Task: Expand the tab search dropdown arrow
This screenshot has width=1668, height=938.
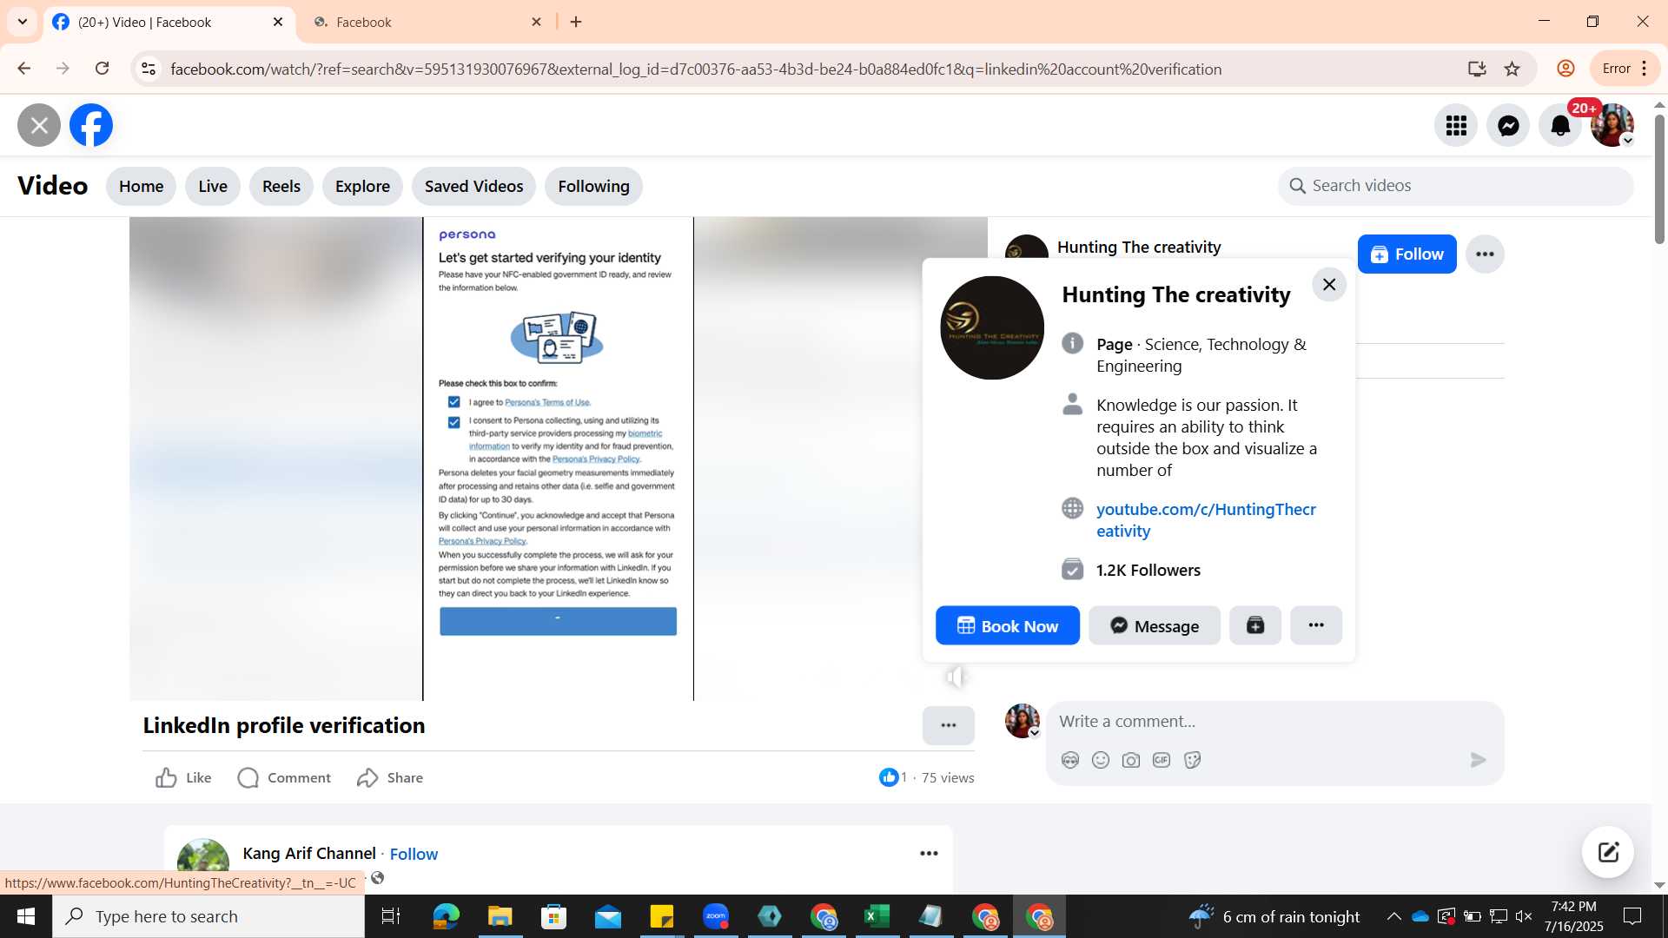Action: point(23,22)
